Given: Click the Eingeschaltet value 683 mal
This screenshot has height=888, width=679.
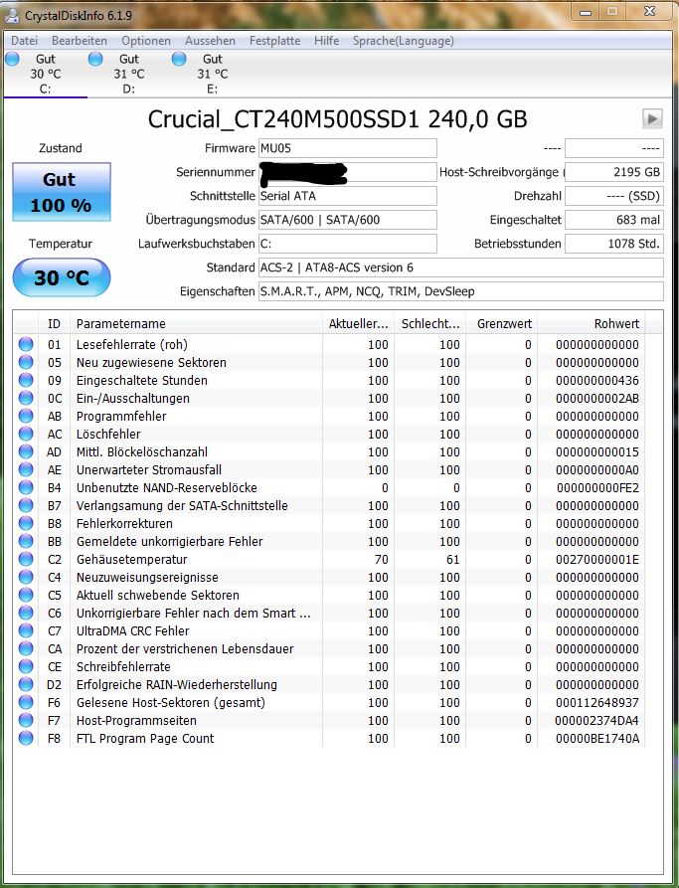Looking at the screenshot, I should coord(613,220).
